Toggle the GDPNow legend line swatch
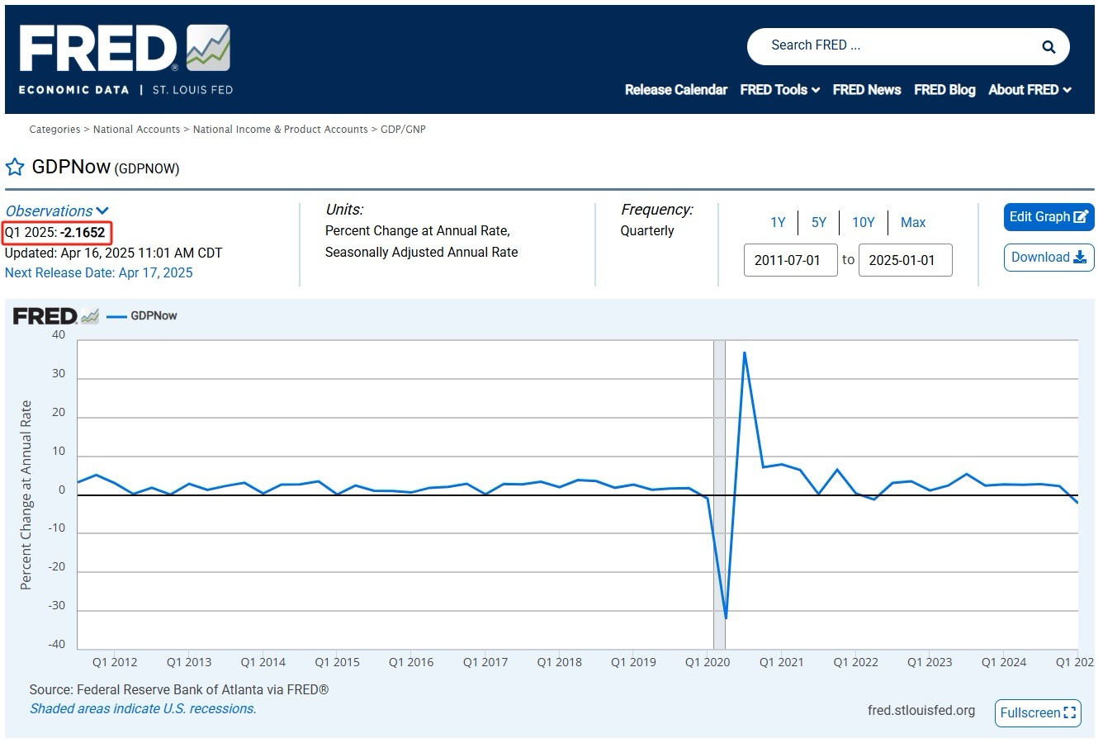Viewport: 1103px width, 743px height. click(116, 316)
